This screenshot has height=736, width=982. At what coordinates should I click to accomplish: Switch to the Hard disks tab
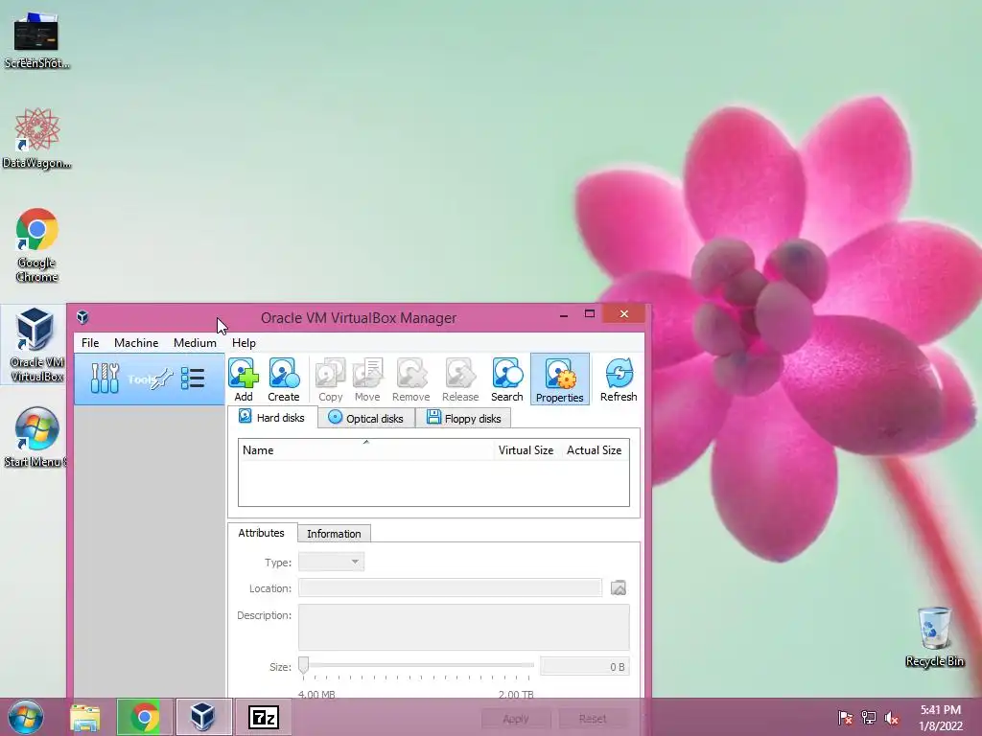click(x=272, y=418)
